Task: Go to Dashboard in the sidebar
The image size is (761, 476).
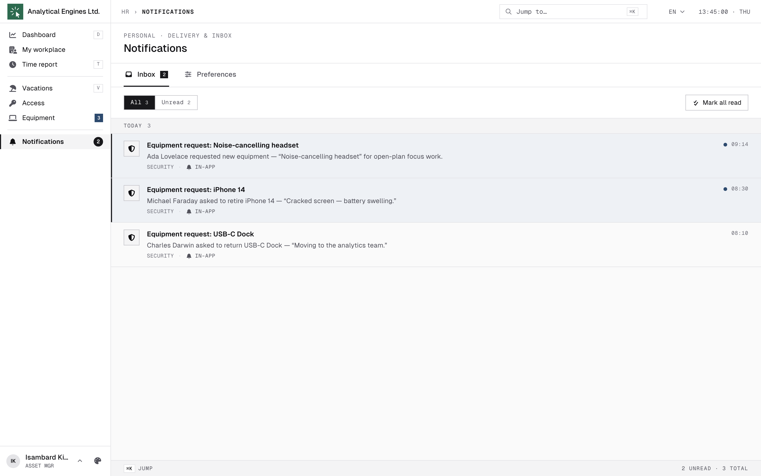Action: point(55,35)
